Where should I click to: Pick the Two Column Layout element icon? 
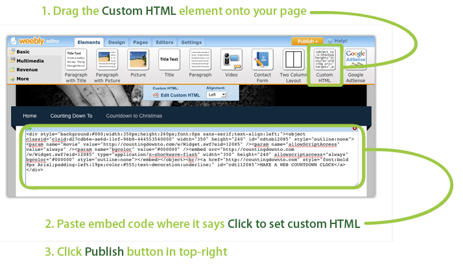(x=293, y=60)
